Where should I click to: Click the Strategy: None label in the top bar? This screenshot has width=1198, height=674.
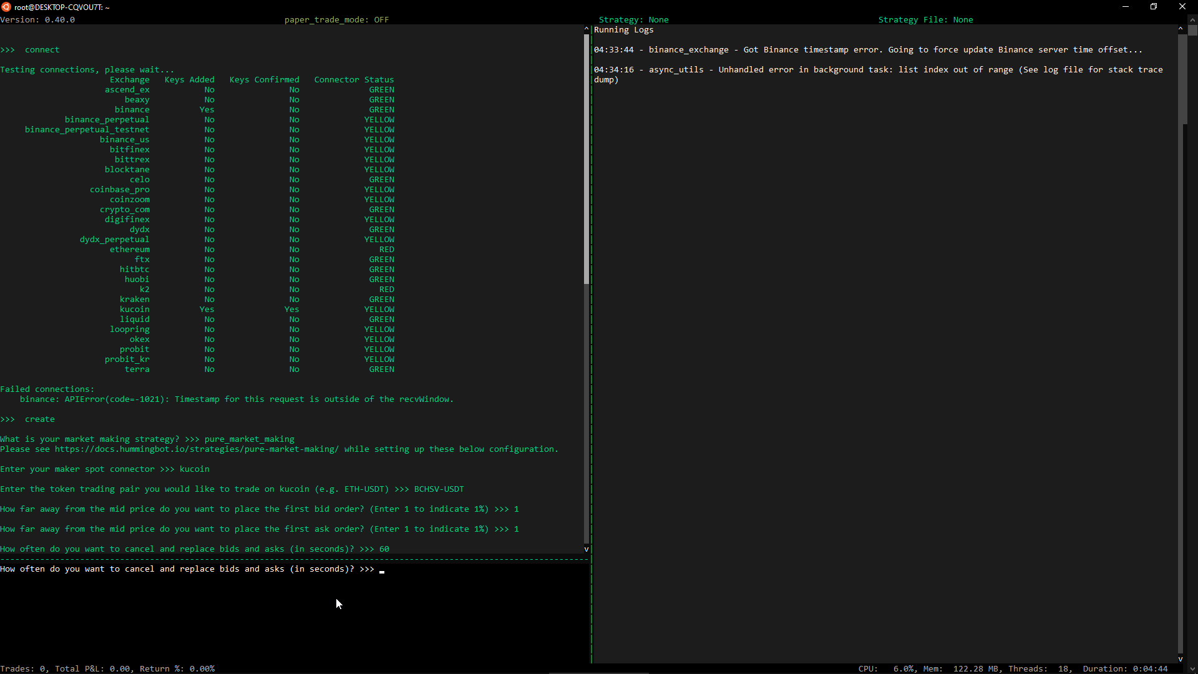coord(634,19)
